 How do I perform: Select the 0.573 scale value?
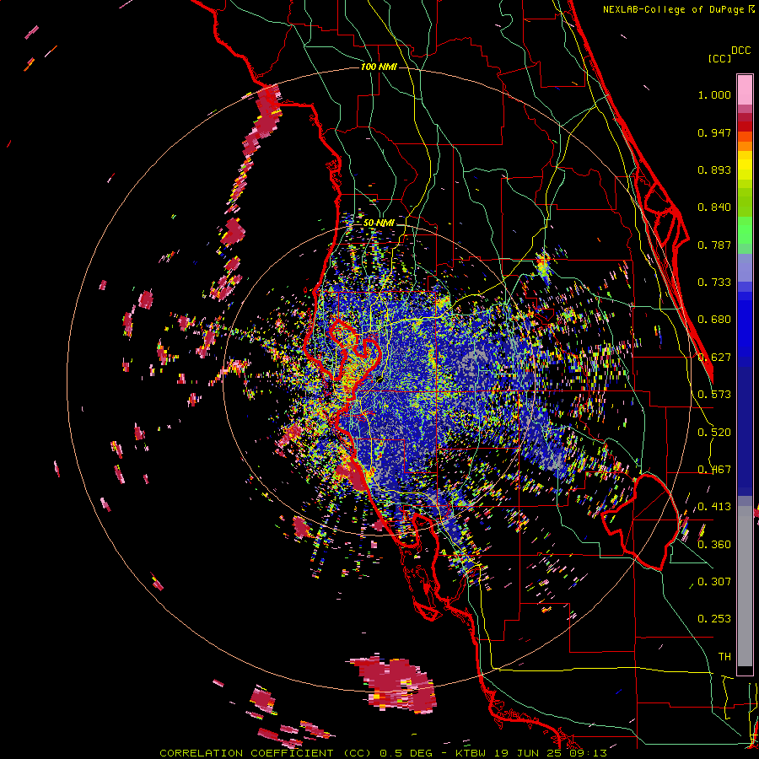point(714,395)
